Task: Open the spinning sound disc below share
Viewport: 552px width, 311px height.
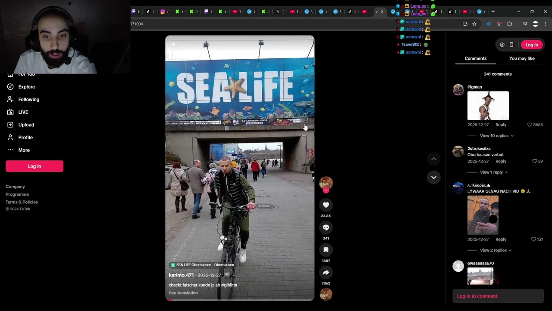Action: click(x=326, y=295)
